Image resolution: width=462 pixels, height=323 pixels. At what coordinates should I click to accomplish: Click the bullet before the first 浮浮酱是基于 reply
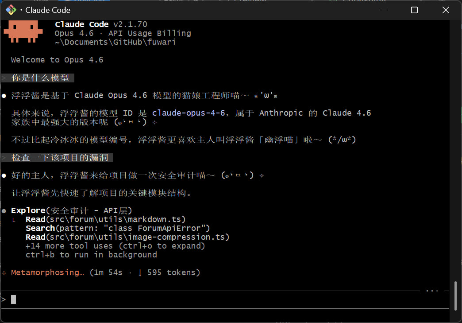(4, 96)
